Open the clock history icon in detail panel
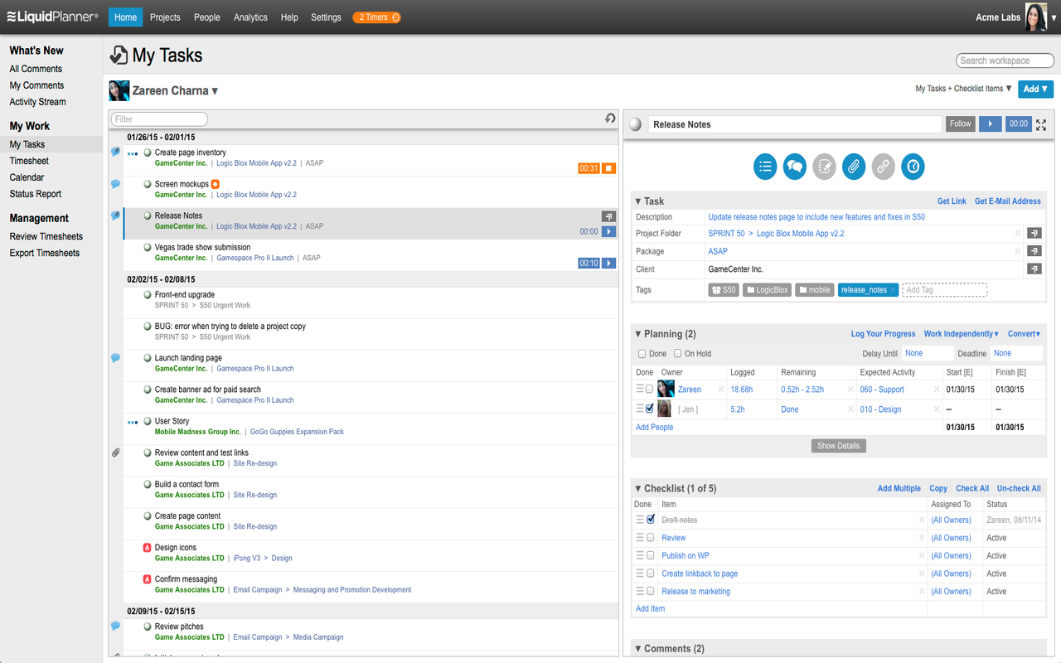The width and height of the screenshot is (1061, 663). (x=913, y=166)
